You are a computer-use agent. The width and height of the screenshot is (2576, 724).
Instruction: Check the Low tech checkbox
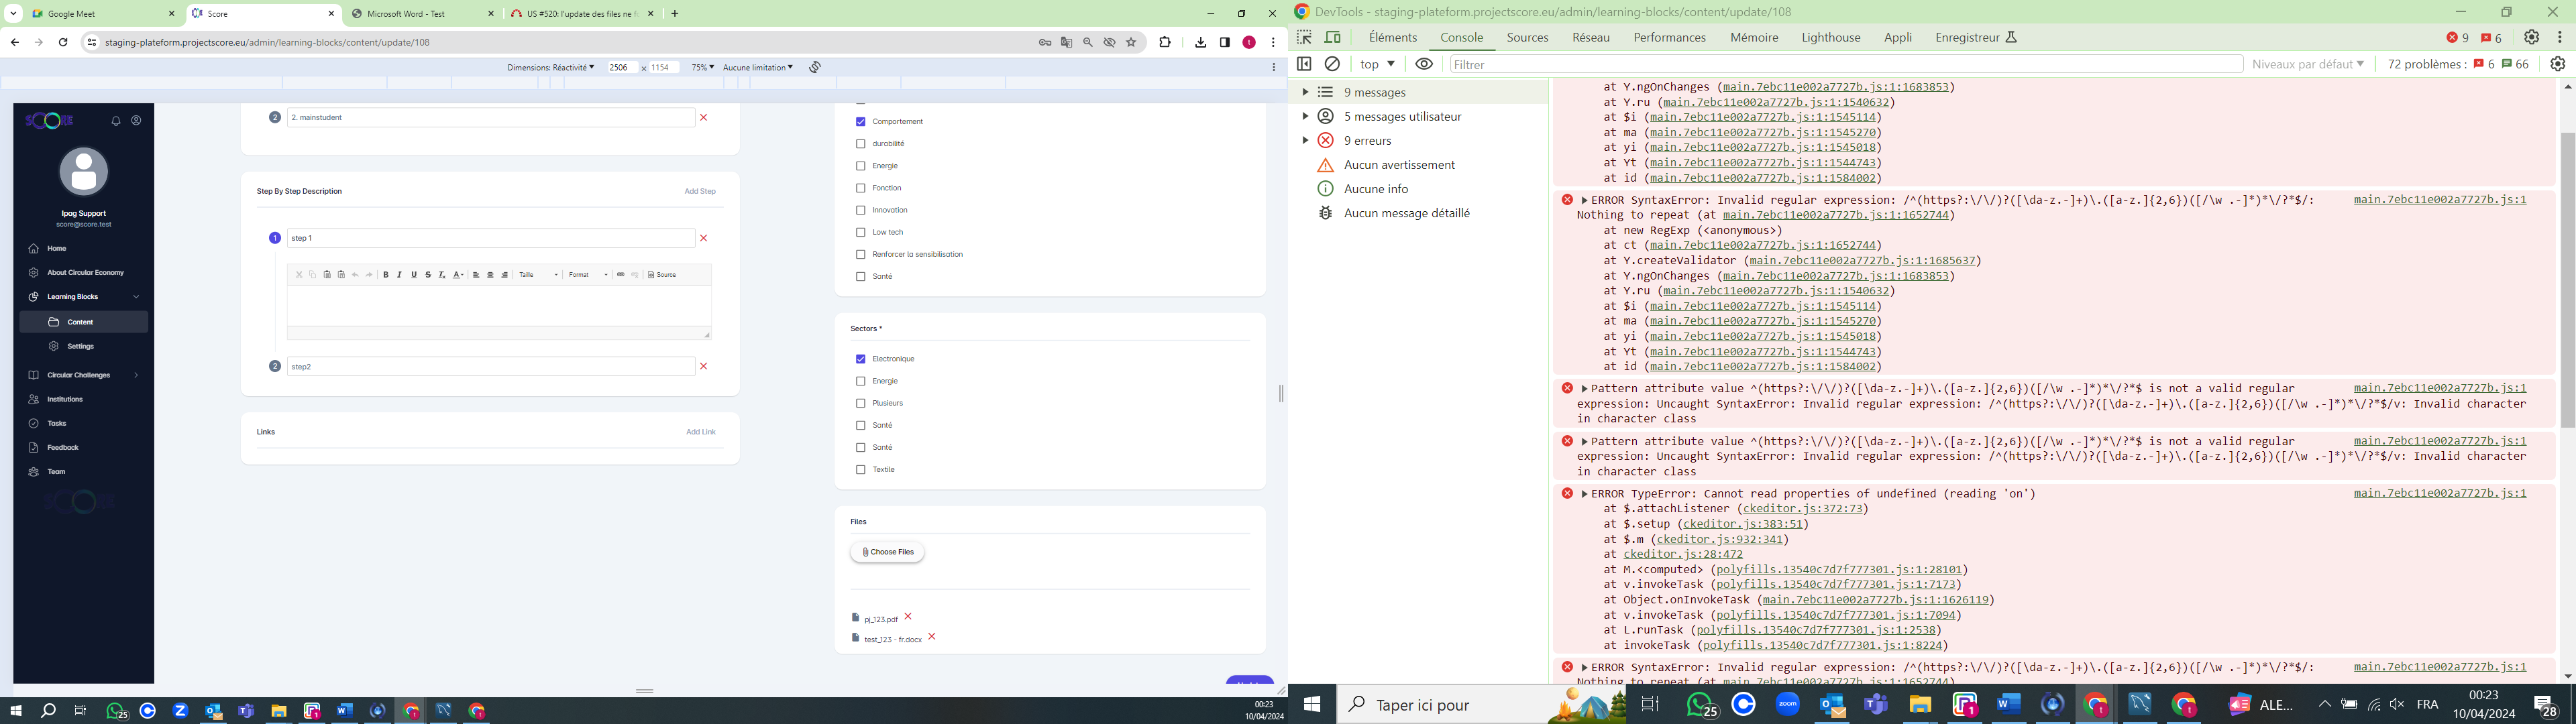tap(860, 233)
